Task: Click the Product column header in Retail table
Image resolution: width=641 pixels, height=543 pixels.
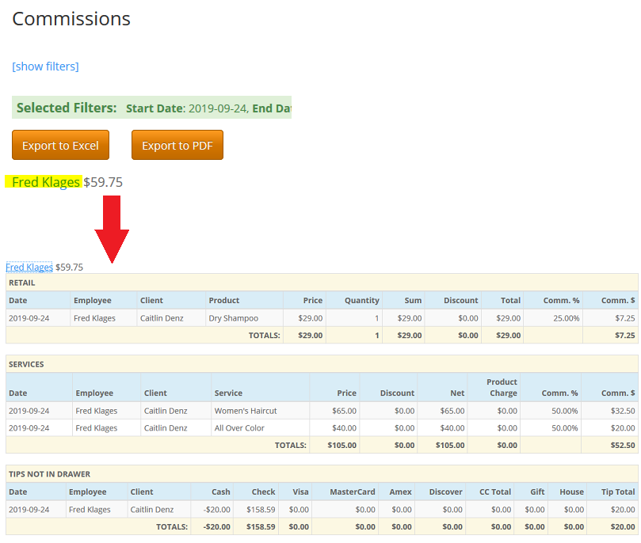Action: click(x=224, y=301)
